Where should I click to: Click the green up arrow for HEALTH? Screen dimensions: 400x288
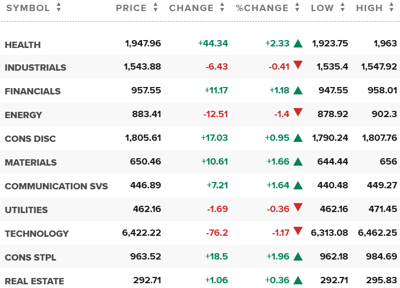click(298, 44)
